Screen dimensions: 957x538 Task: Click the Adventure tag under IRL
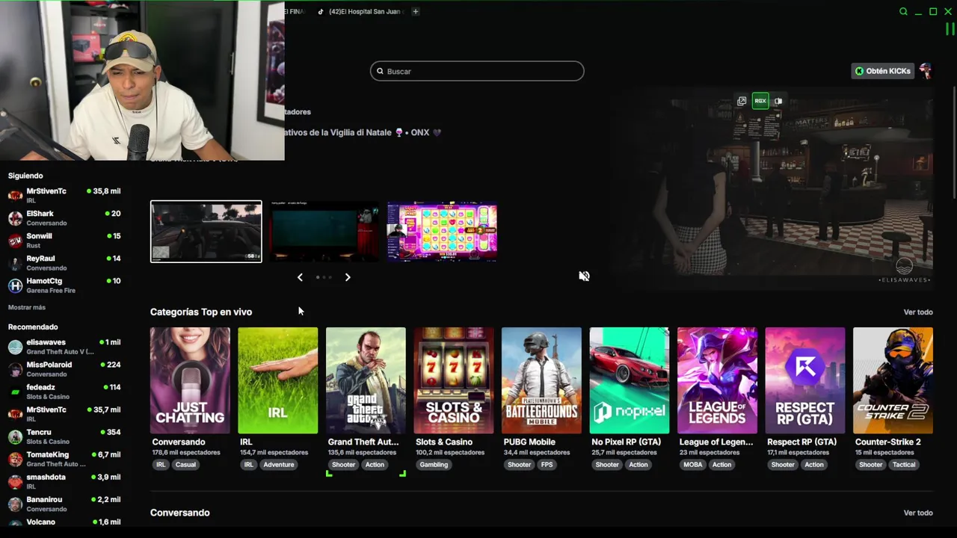click(279, 465)
